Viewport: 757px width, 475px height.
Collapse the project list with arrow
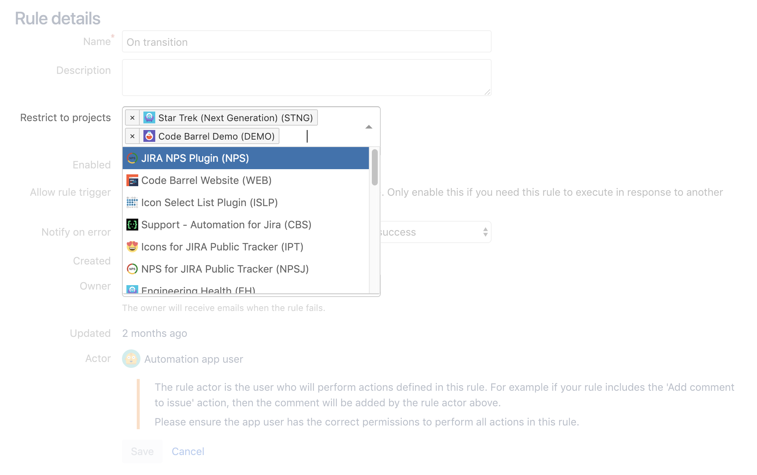pyautogui.click(x=369, y=127)
